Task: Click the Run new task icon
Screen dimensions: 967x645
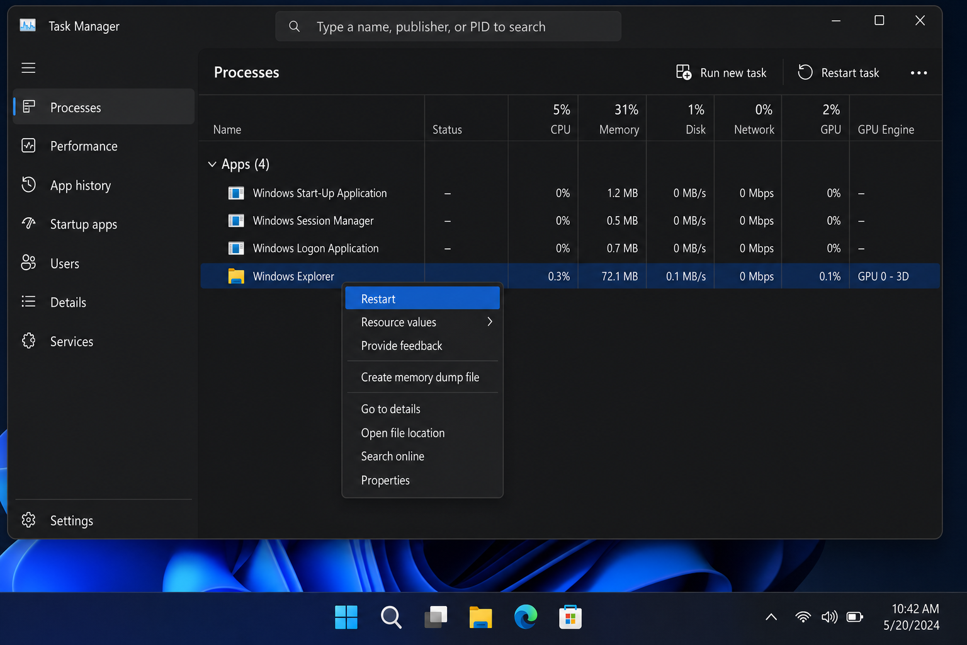Action: tap(684, 72)
